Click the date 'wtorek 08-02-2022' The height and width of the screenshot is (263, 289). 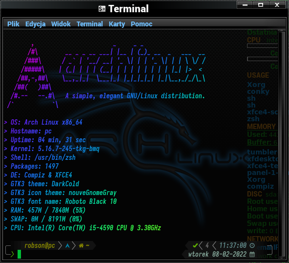(217, 254)
